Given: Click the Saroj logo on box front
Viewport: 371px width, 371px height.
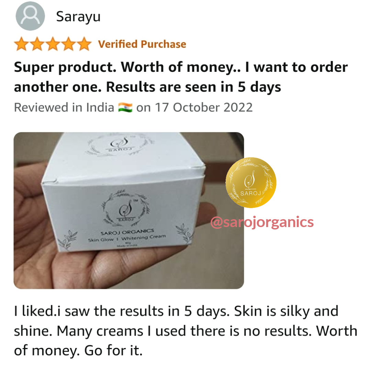Looking at the screenshot, I should point(126,207).
